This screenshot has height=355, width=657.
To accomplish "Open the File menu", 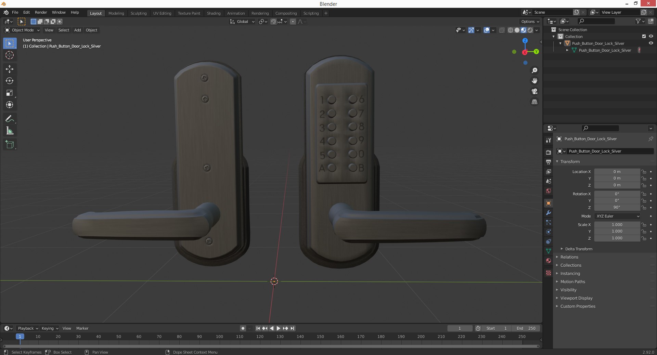I will click(x=15, y=12).
